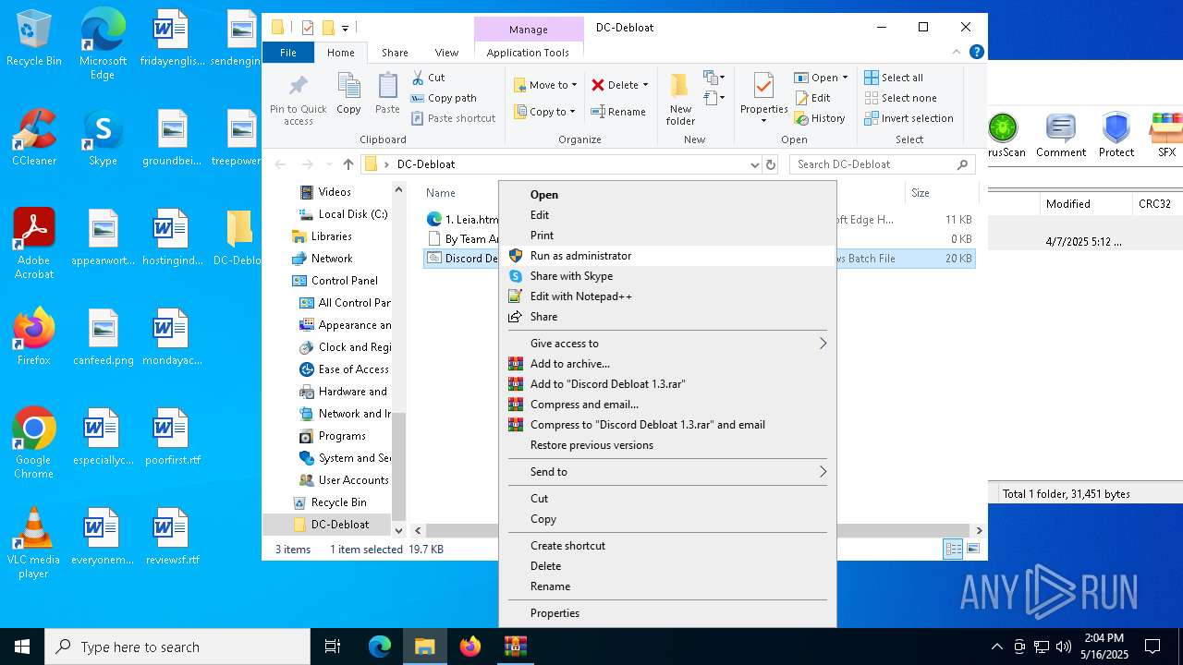Click Invert selection in the ribbon

coord(909,118)
